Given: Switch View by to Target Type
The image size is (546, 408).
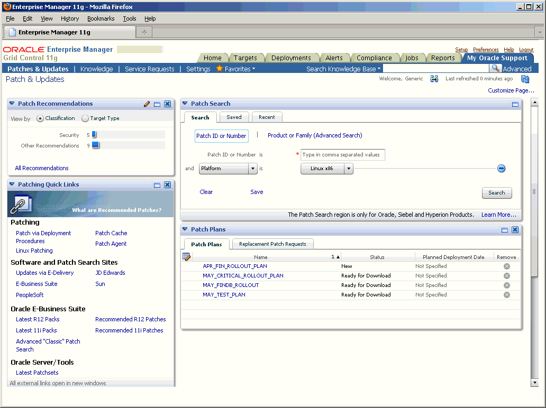Looking at the screenshot, I should click(x=85, y=118).
